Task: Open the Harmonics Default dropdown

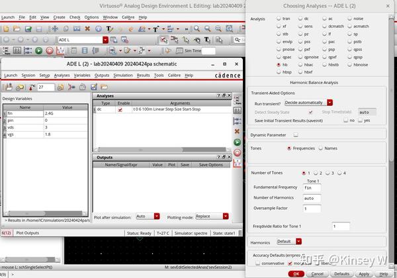Action: tap(299, 242)
